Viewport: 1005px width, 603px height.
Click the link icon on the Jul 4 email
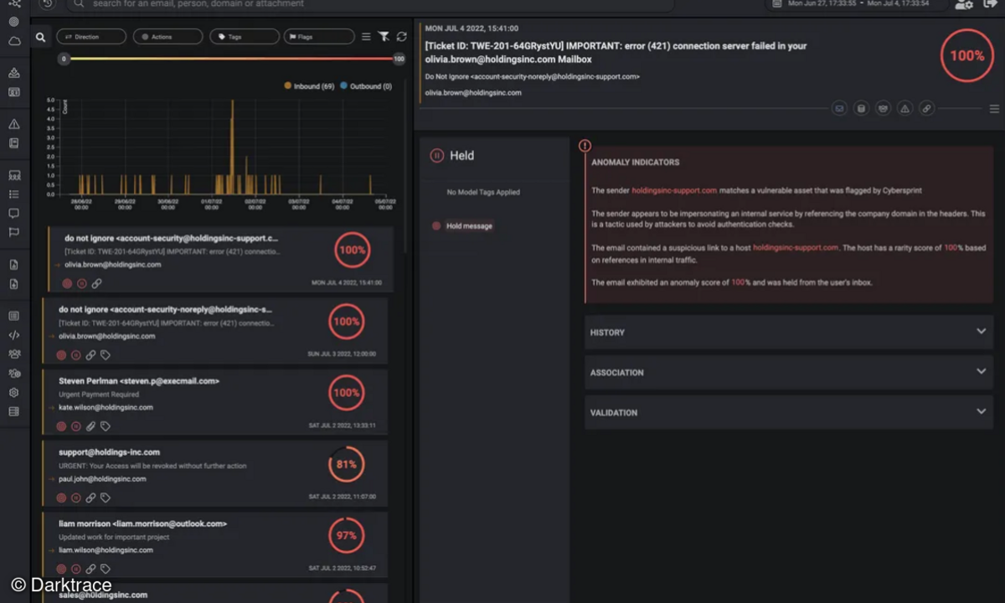(x=96, y=284)
